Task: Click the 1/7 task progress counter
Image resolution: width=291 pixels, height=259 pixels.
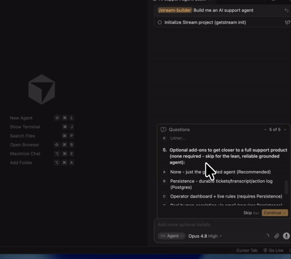Action: [287, 22]
